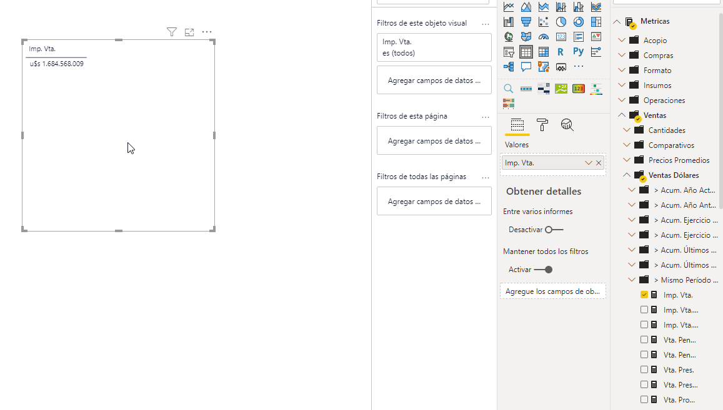Toggle the 'Mantener todos los filtros' Activar switch

[x=543, y=270]
